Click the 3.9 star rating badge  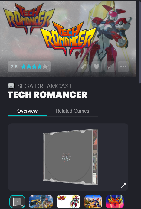(x=29, y=67)
